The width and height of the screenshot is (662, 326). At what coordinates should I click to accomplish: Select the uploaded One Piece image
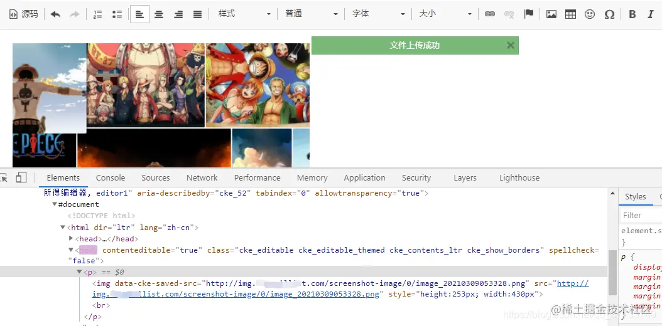161,105
